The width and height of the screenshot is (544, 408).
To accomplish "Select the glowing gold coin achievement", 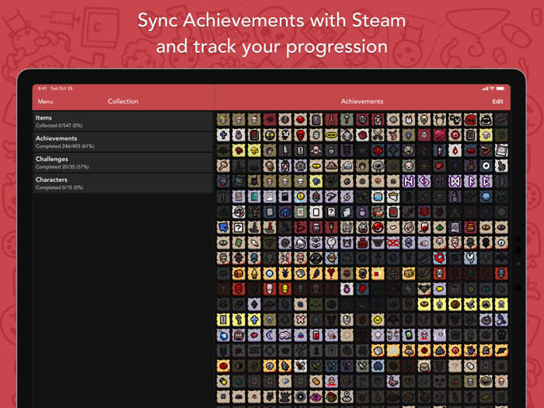I will pos(301,197).
